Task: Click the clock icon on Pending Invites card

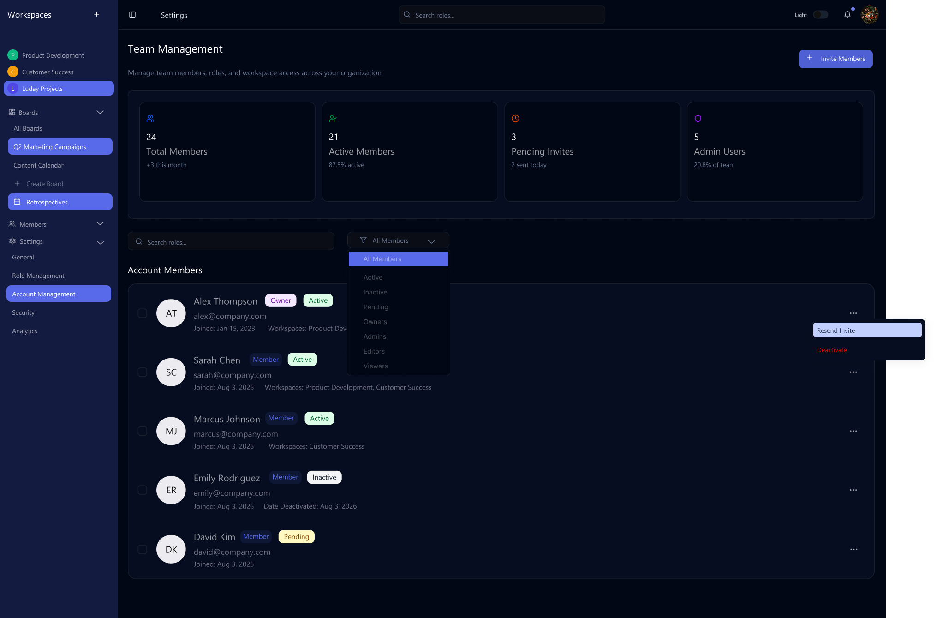Action: tap(515, 118)
